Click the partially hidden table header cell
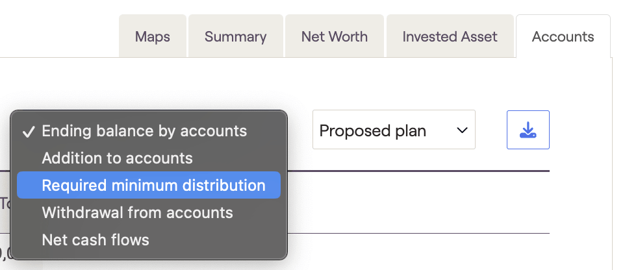The width and height of the screenshot is (625, 270). click(5, 203)
